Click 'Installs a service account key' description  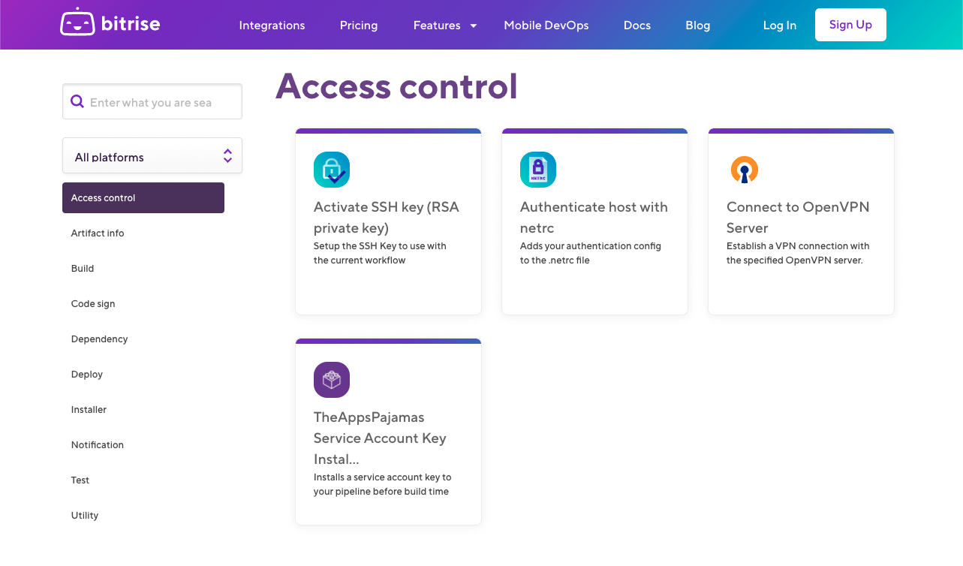383,484
